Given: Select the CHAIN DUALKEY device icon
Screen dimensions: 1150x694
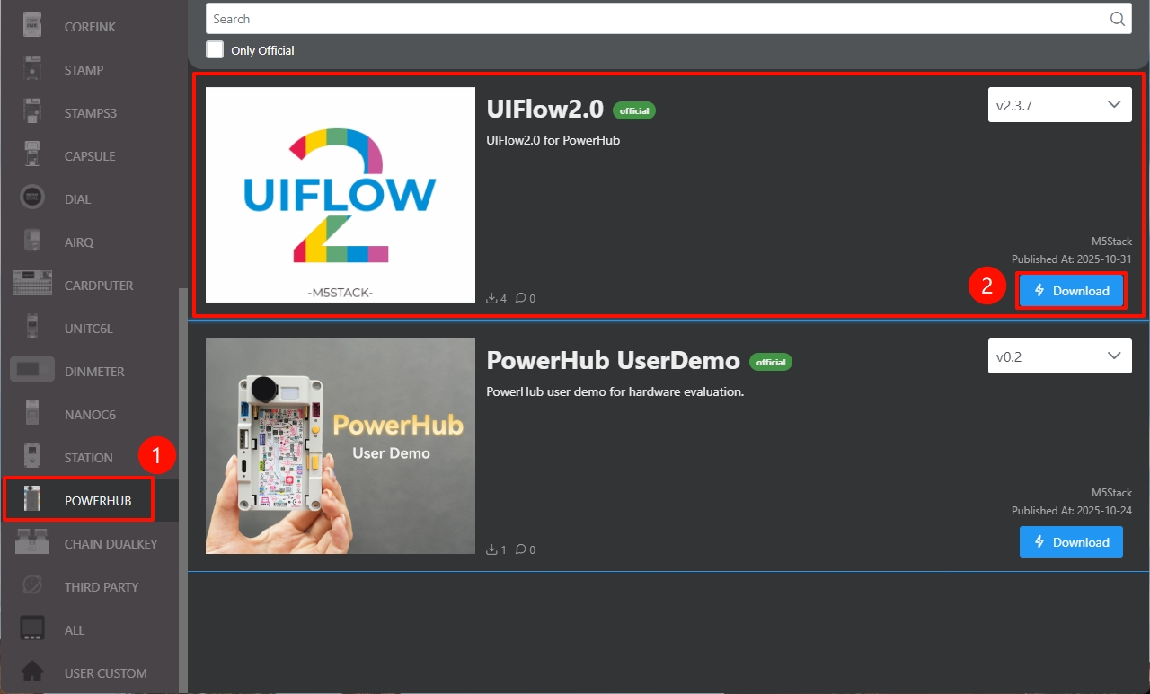Looking at the screenshot, I should click(32, 543).
